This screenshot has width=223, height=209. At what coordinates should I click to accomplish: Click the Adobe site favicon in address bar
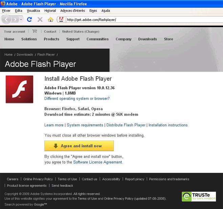click(x=61, y=20)
